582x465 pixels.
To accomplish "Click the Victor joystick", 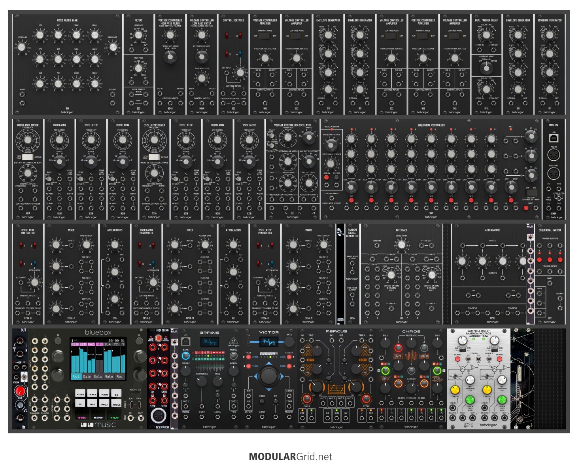I will [x=269, y=376].
